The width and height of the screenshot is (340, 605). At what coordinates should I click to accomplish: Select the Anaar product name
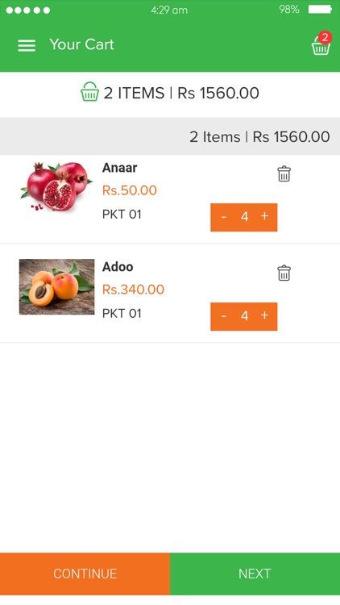(119, 168)
